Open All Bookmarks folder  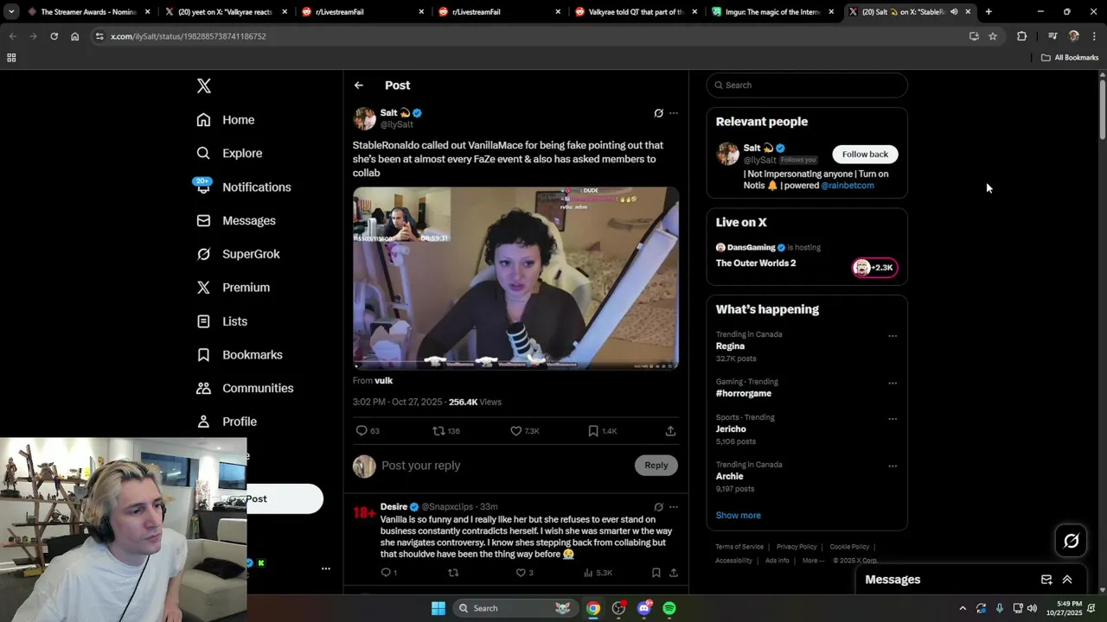point(1070,58)
